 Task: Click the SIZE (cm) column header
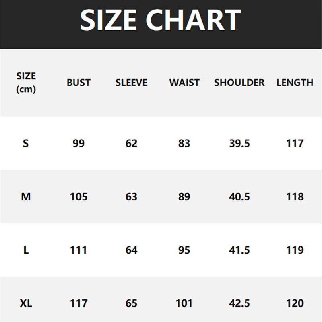26,83
